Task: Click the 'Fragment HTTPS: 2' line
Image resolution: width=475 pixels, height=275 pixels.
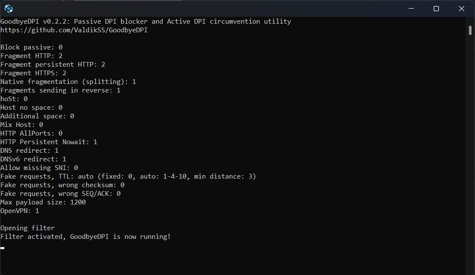Action: (33, 73)
